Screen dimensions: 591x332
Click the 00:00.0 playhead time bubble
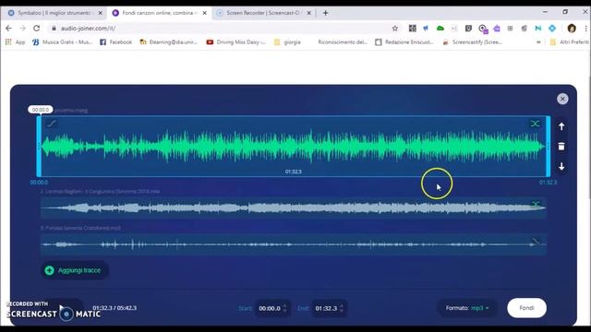click(x=41, y=110)
